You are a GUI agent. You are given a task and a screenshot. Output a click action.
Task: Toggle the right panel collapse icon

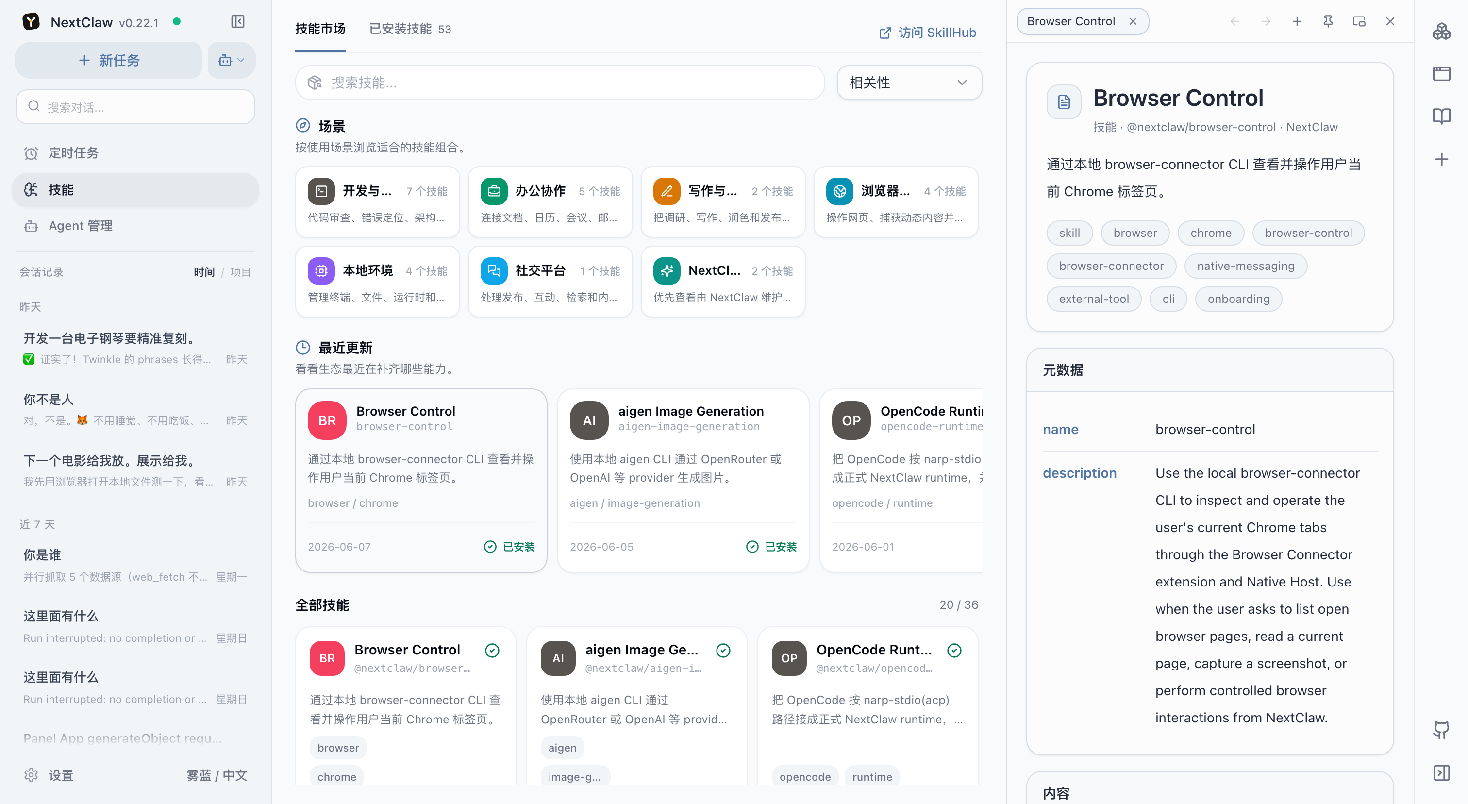pos(1441,772)
